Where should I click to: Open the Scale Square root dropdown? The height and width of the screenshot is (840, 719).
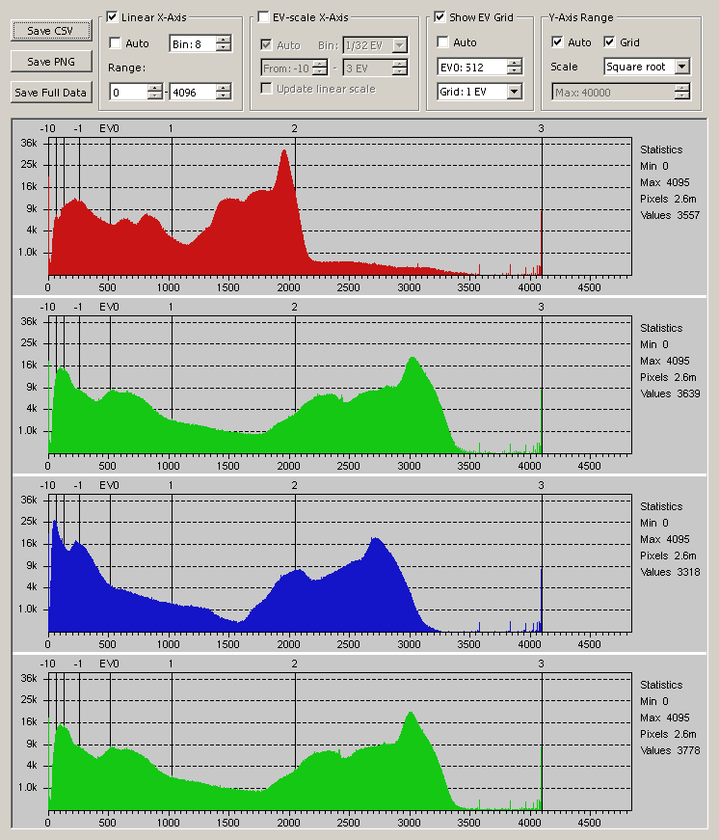pos(682,67)
